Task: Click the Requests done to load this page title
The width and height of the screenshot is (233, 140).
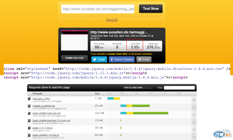Action: click(x=49, y=87)
